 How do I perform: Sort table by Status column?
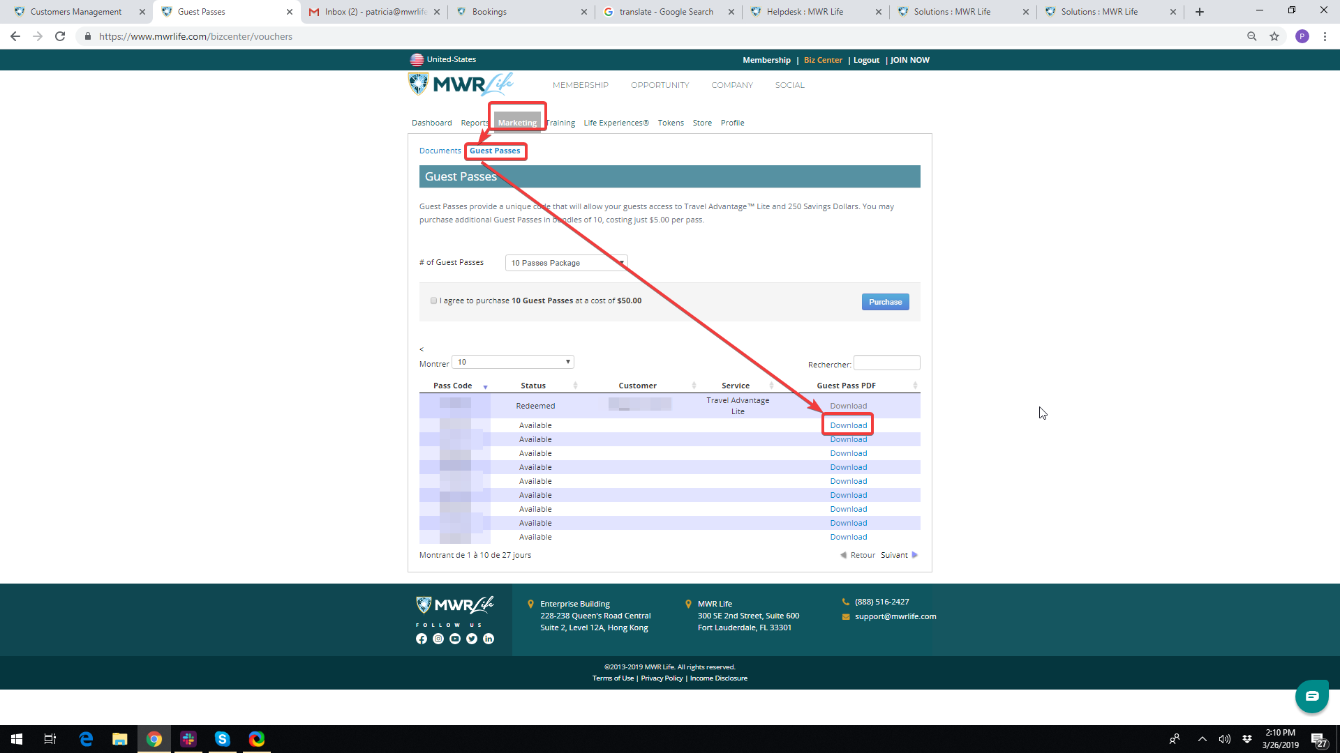(x=534, y=386)
